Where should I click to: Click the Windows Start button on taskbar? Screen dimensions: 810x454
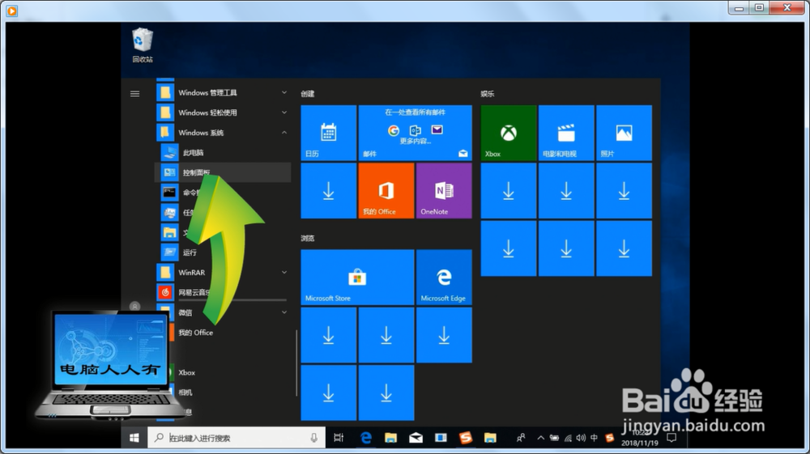pos(134,438)
